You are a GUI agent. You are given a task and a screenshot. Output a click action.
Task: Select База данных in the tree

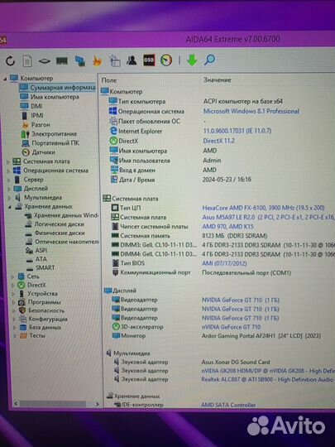coord(45,327)
